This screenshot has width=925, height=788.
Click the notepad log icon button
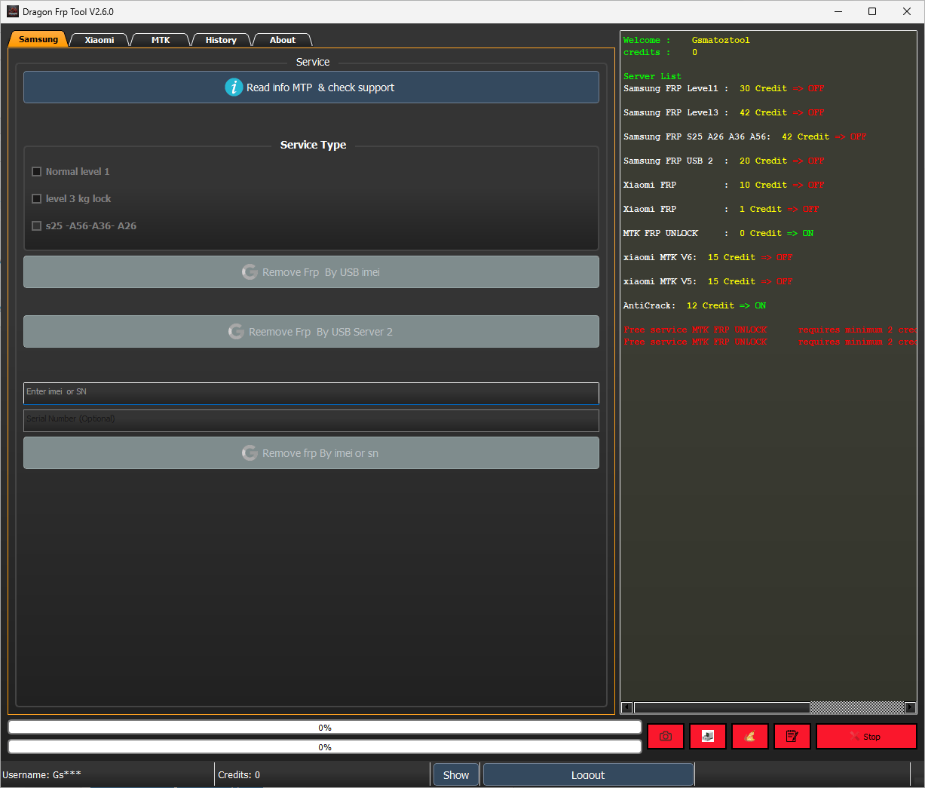coord(792,737)
